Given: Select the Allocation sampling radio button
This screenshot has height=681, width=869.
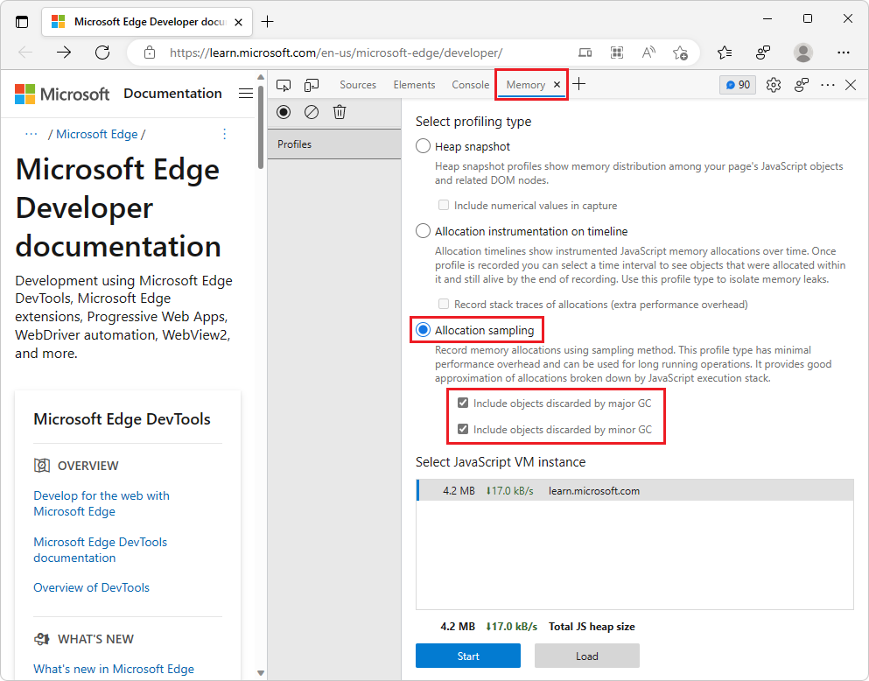Looking at the screenshot, I should (x=423, y=330).
